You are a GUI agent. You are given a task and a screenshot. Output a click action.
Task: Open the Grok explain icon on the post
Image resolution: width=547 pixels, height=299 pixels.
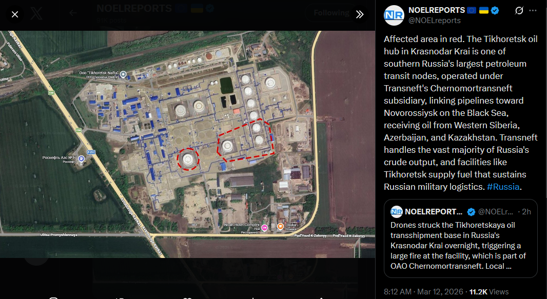519,10
